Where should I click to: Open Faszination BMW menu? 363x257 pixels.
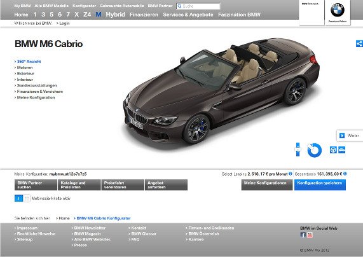click(239, 15)
